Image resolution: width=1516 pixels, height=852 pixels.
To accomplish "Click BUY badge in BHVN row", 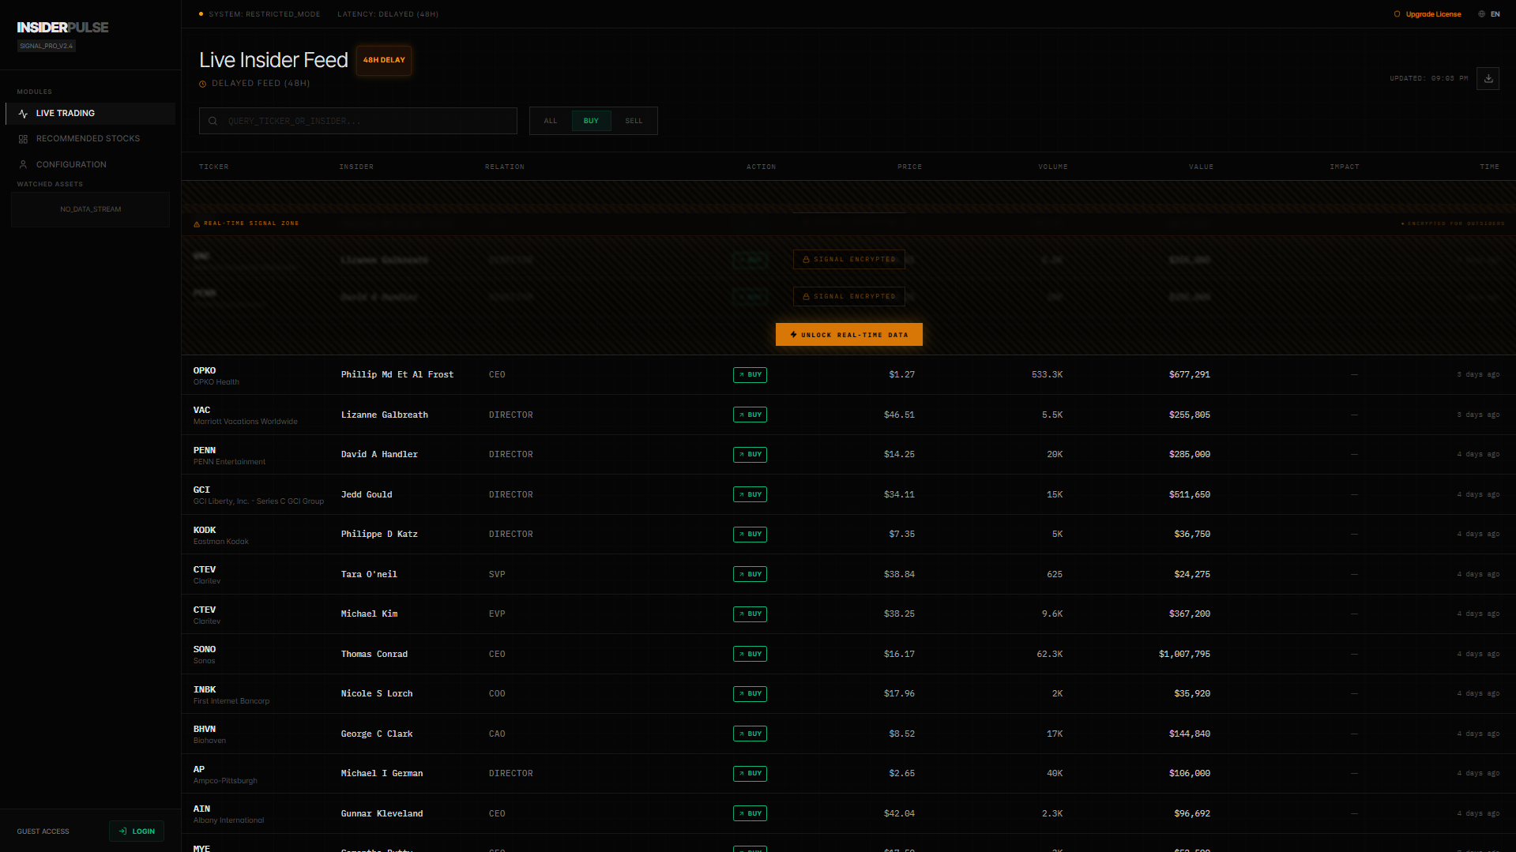I will tap(750, 734).
